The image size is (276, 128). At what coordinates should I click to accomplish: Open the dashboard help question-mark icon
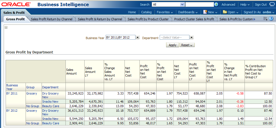(x=271, y=19)
